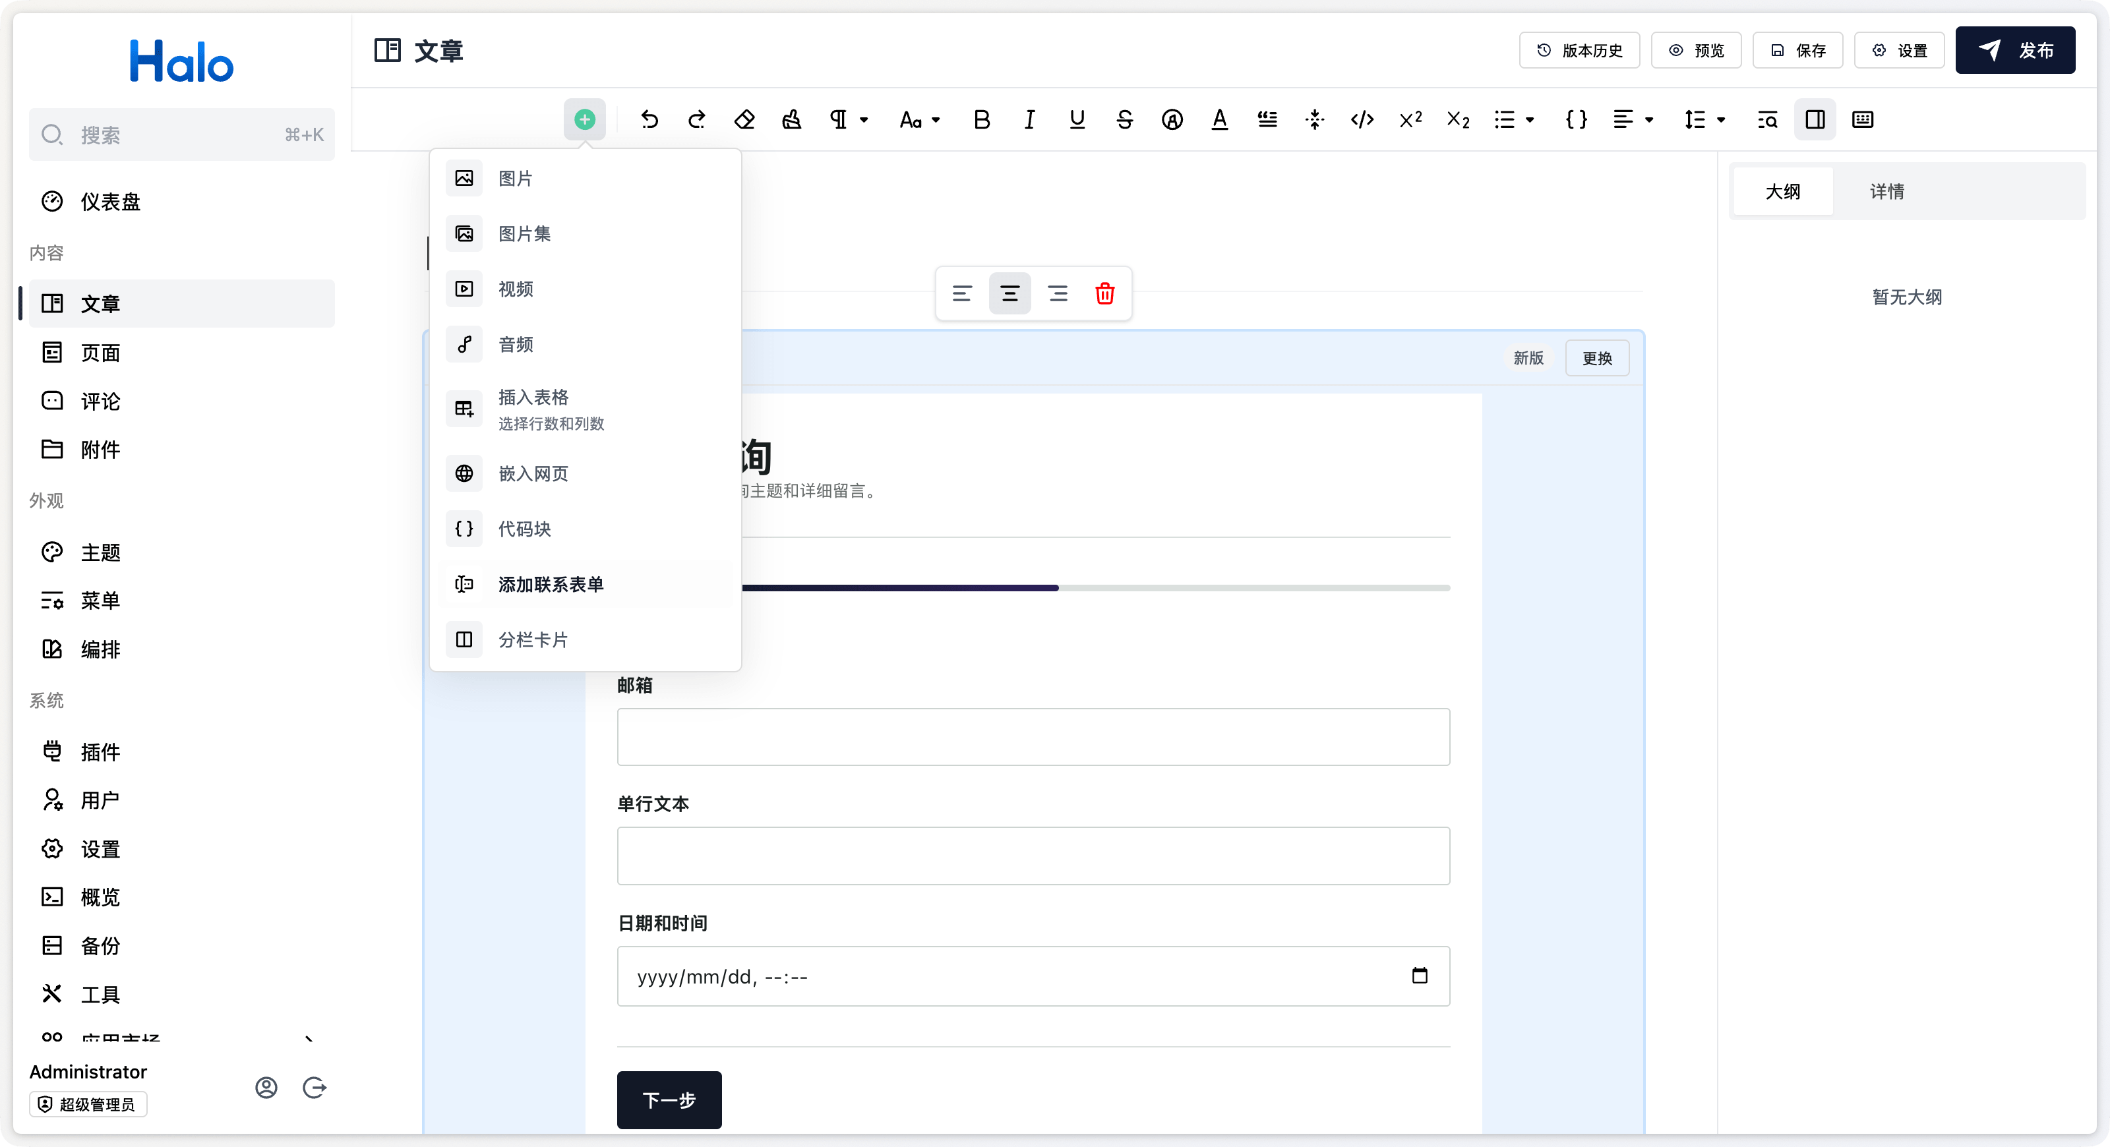
Task: Toggle the side panel visibility icon
Action: (1815, 119)
